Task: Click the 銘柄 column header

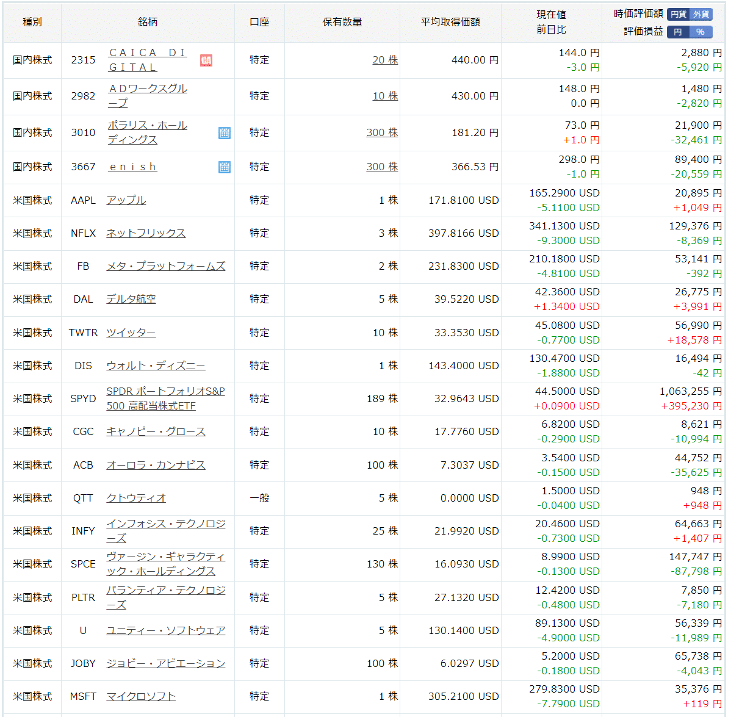Action: tap(148, 22)
